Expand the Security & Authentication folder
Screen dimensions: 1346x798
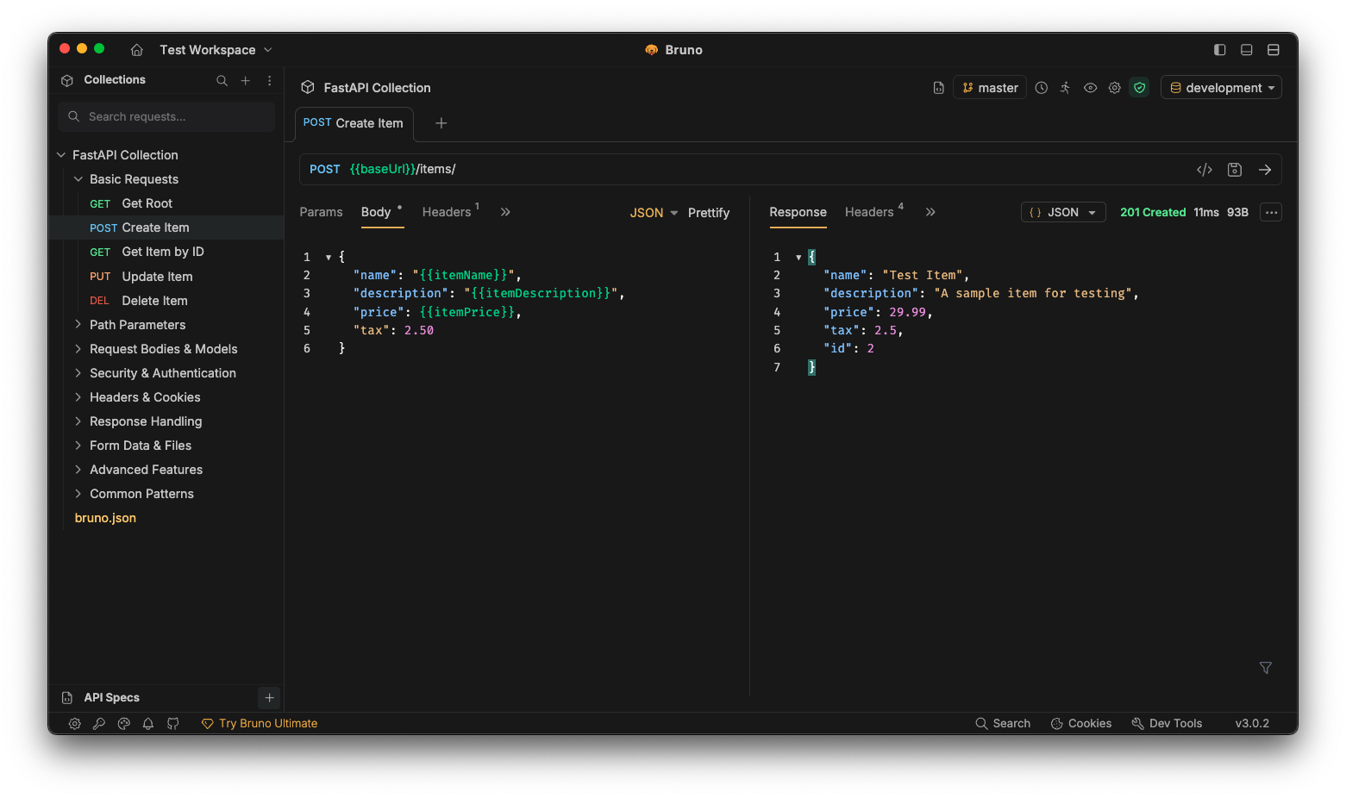click(162, 373)
